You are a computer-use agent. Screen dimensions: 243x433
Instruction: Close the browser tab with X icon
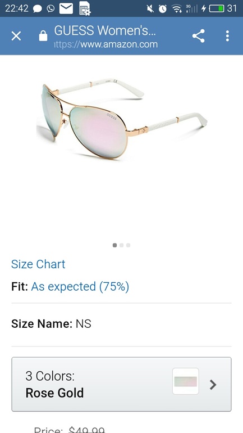16,36
